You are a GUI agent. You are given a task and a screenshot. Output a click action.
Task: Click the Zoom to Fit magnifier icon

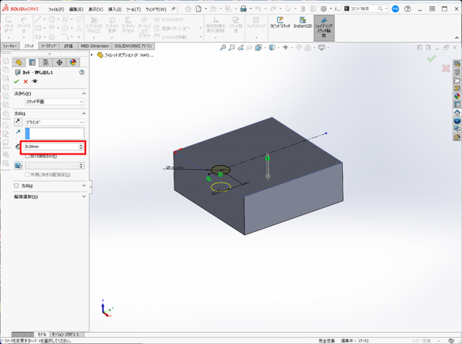click(x=224, y=47)
